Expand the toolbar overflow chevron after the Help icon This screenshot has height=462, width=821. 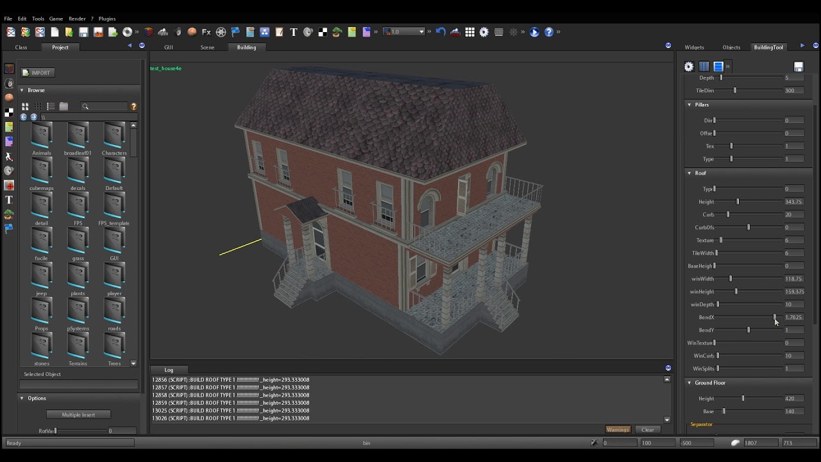tap(559, 32)
